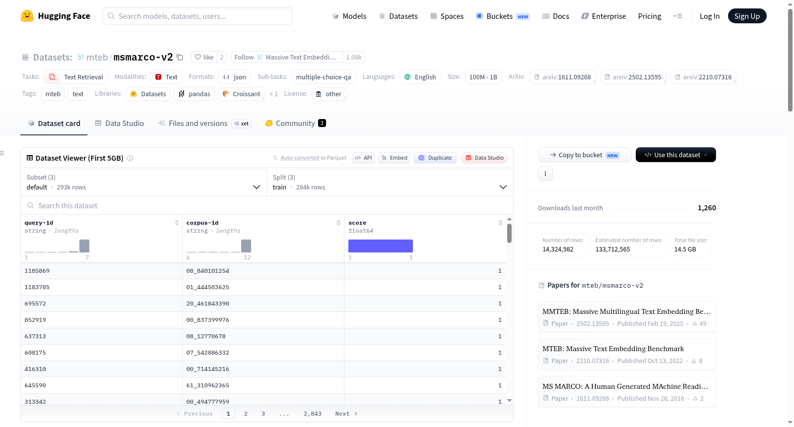Go to Datasets in top navigation
794x427 pixels.
[398, 16]
